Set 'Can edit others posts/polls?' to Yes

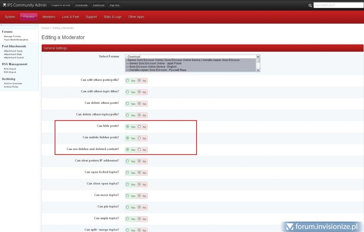(x=128, y=80)
